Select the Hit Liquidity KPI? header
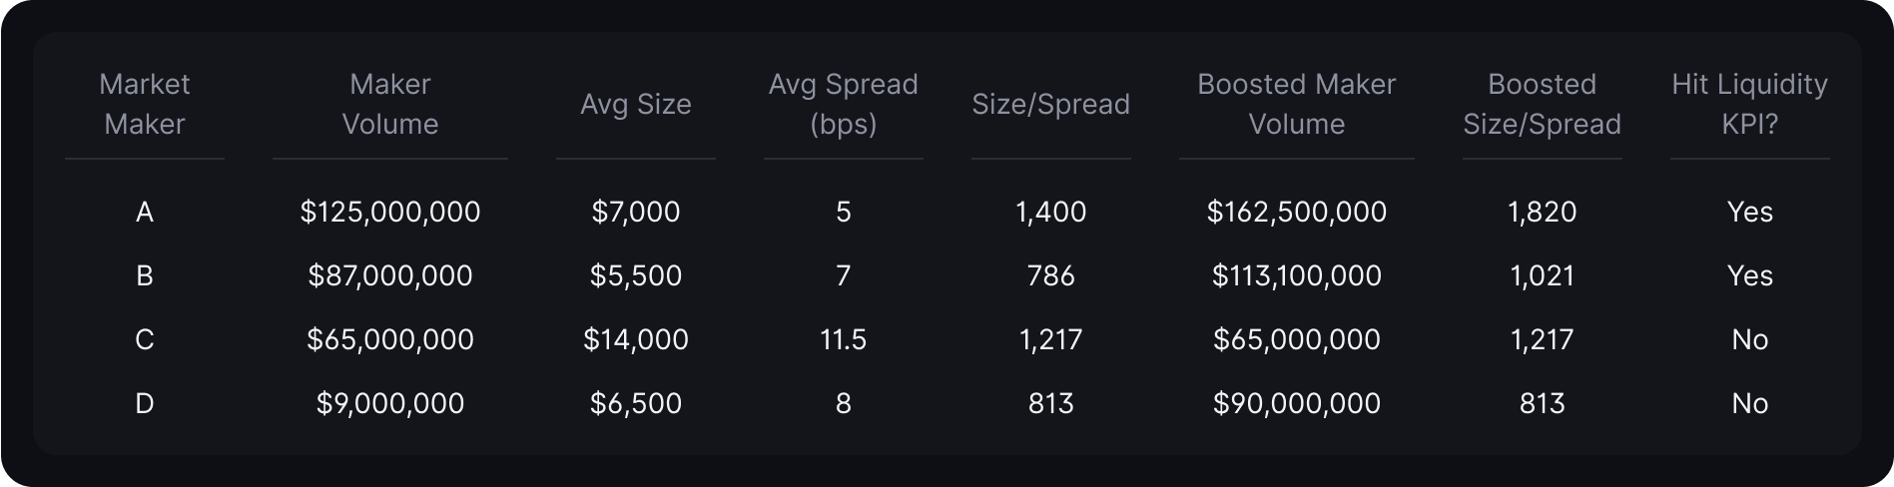The width and height of the screenshot is (1894, 487). [1749, 104]
